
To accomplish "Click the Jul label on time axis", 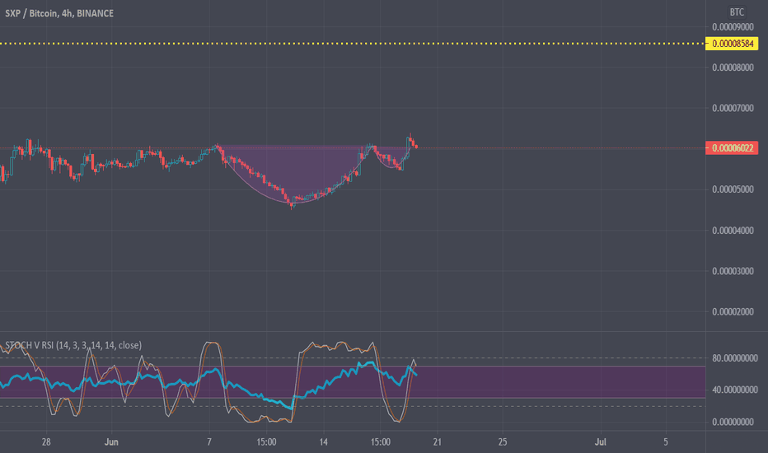I will (601, 442).
